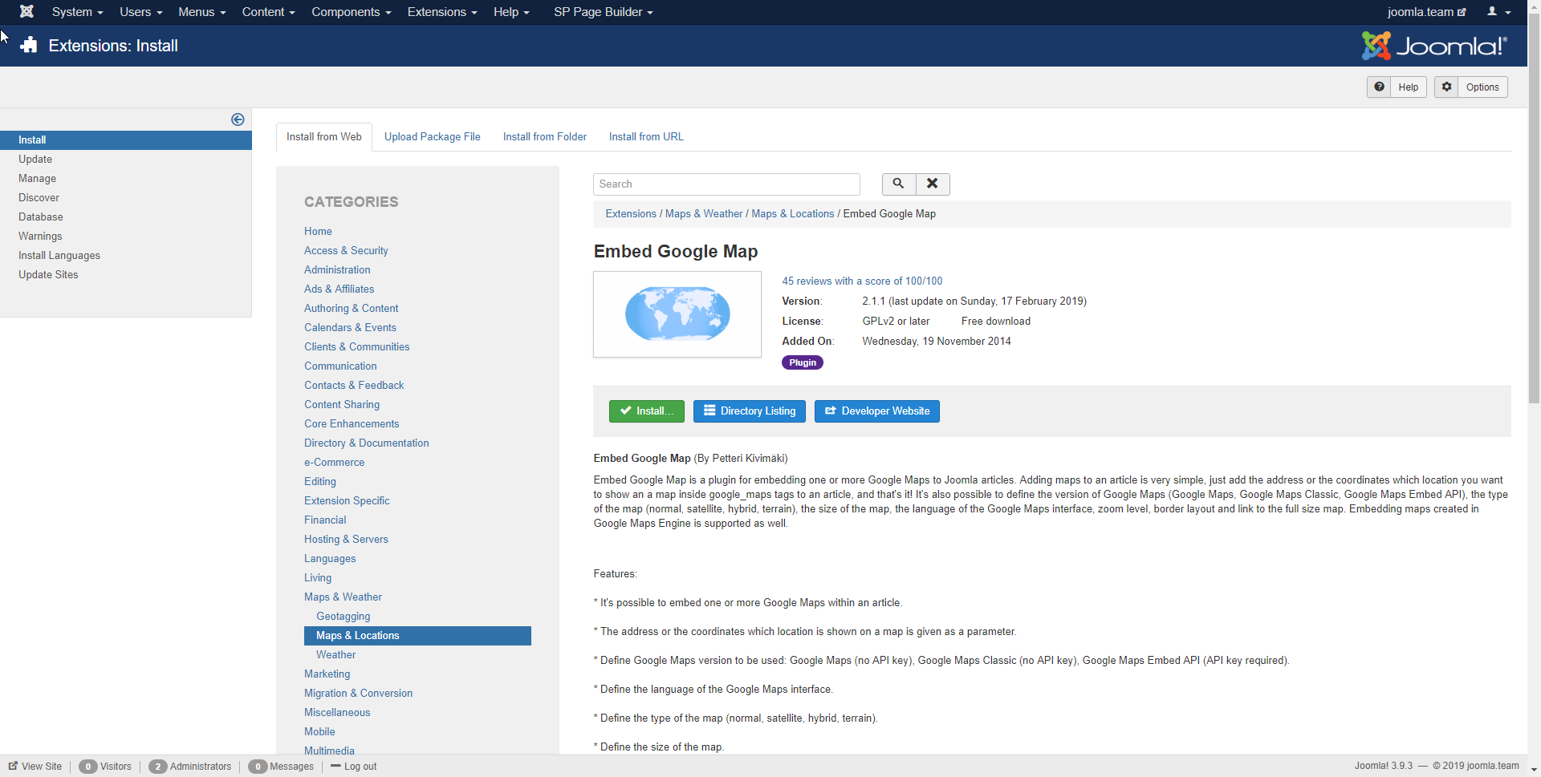The height and width of the screenshot is (777, 1541).
Task: Click the green Install button
Action: [x=646, y=411]
